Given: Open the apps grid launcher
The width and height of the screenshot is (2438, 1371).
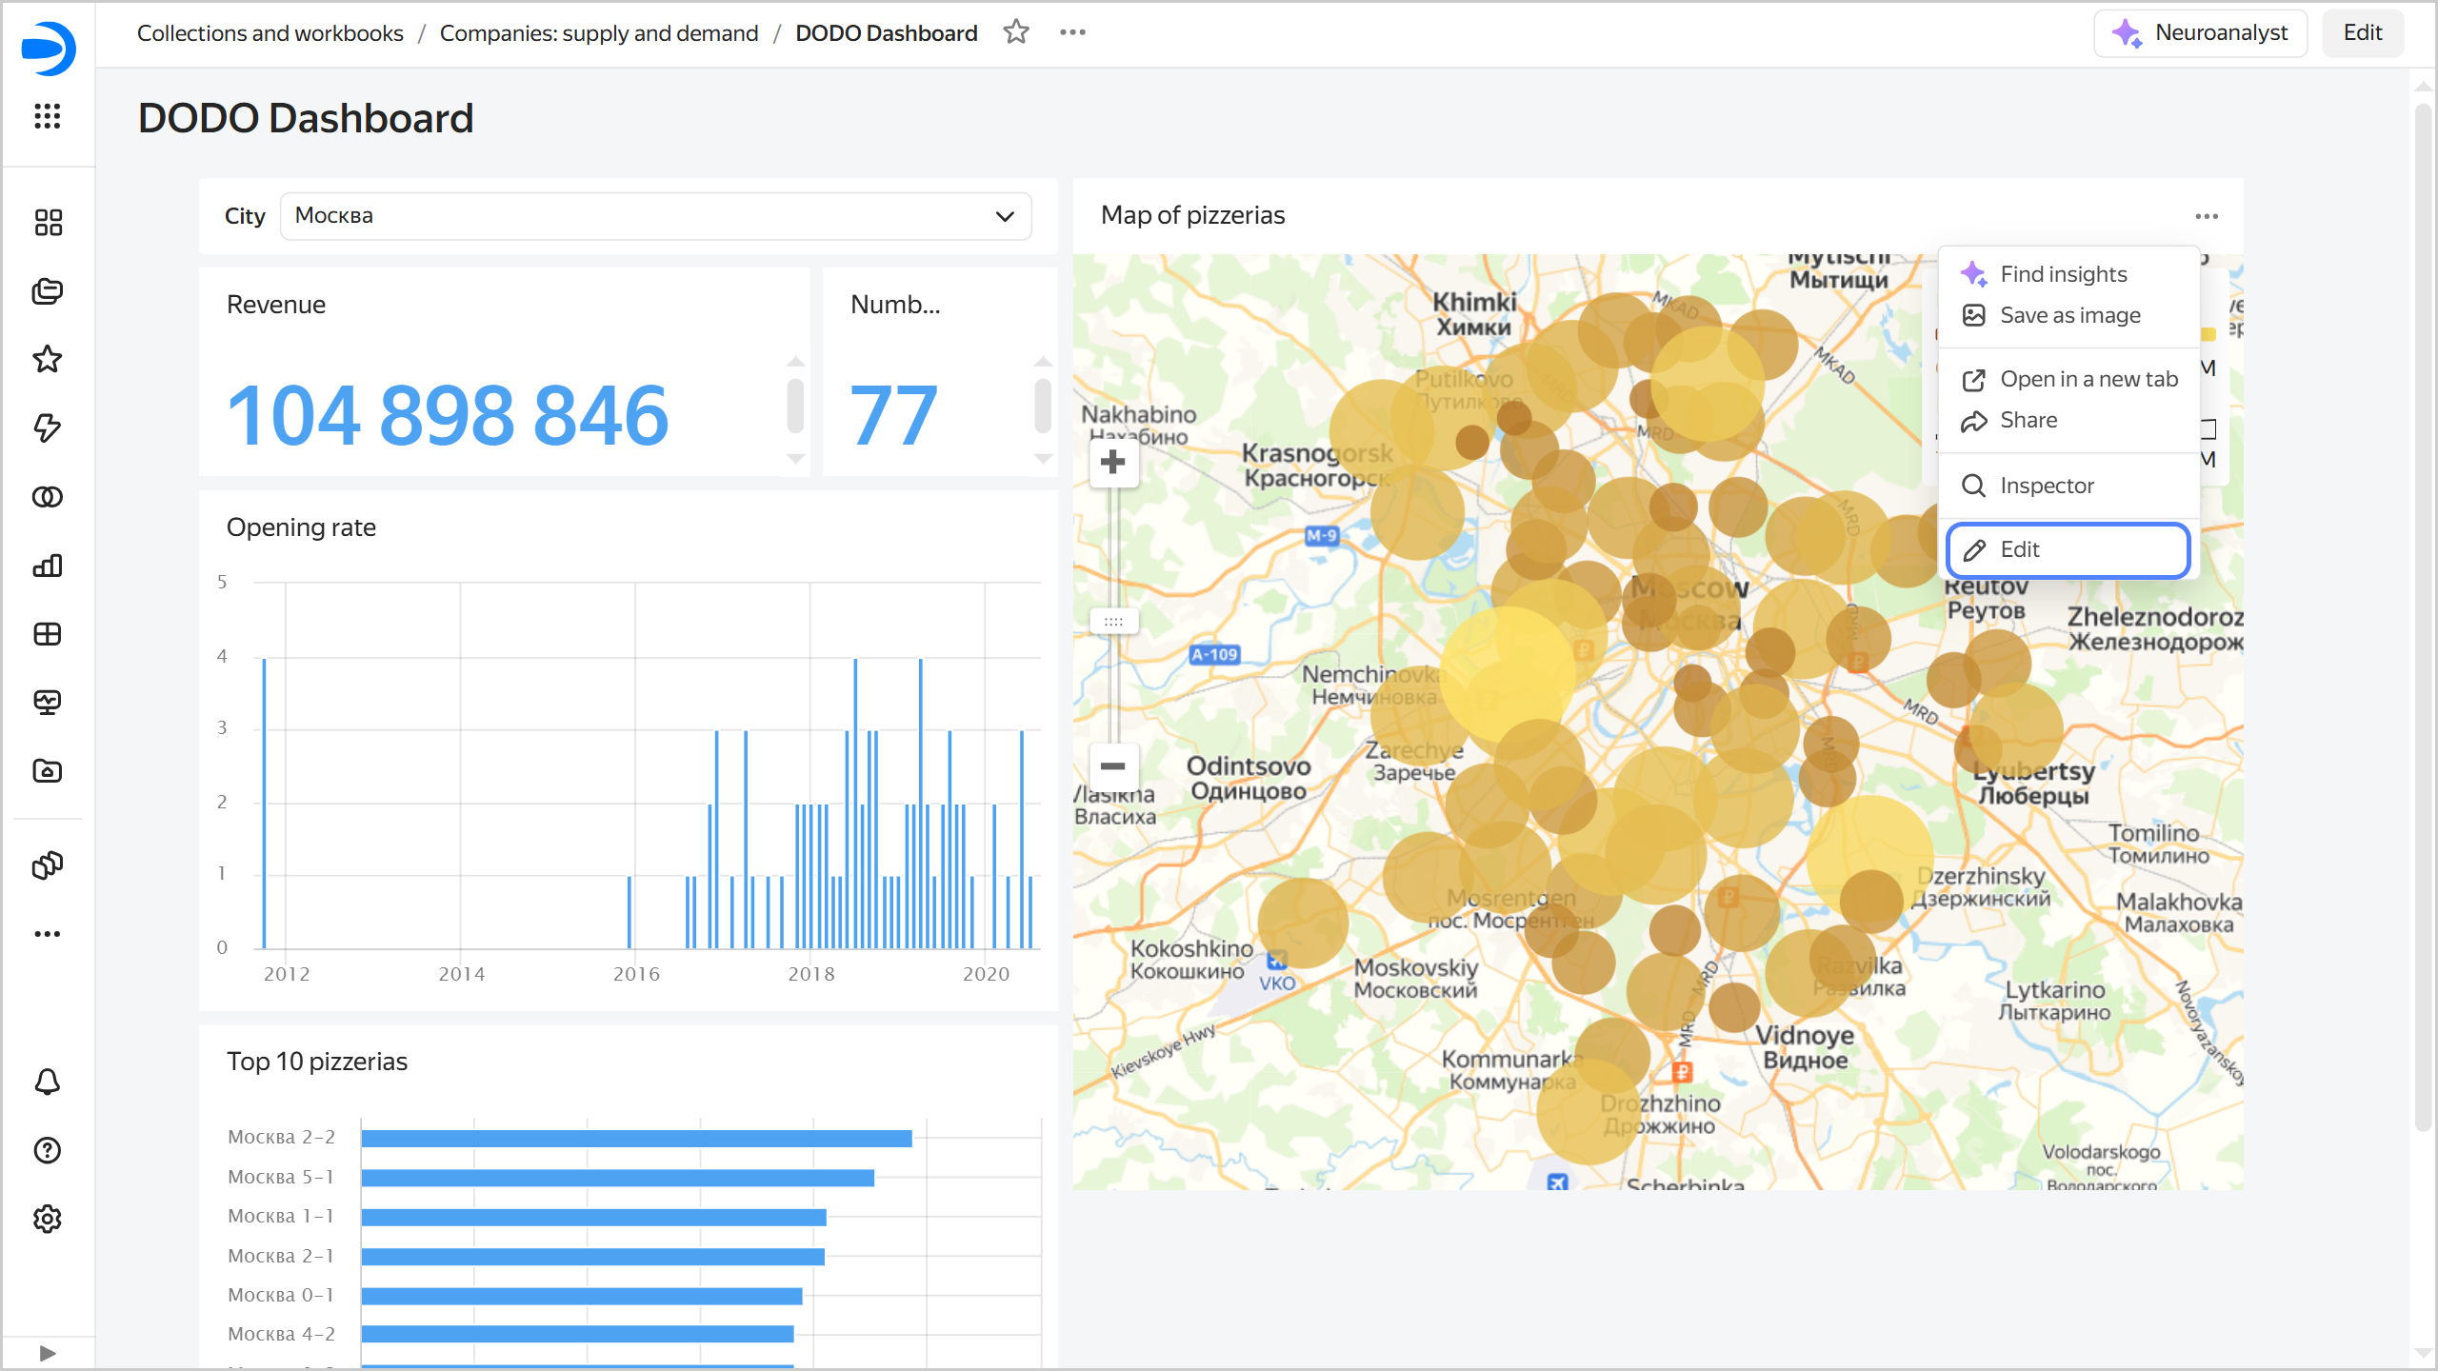Looking at the screenshot, I should pyautogui.click(x=48, y=116).
